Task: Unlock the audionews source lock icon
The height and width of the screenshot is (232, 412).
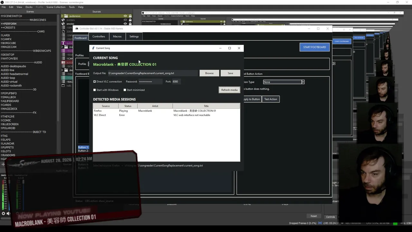Action: click(130, 16)
